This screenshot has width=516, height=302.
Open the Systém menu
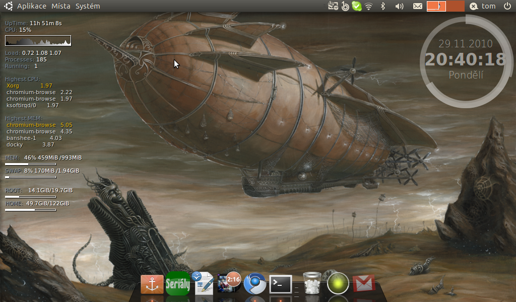[88, 6]
